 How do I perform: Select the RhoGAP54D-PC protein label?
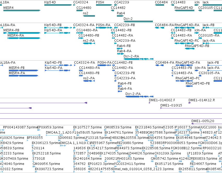click(188, 78)
